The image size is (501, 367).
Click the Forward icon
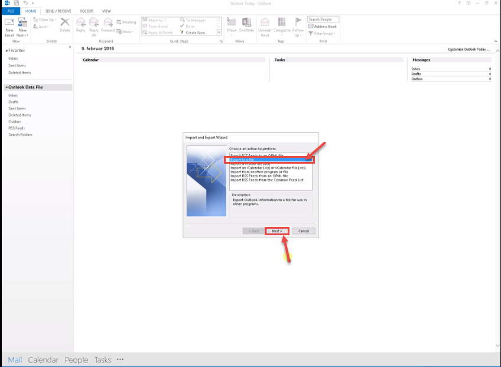[x=108, y=25]
